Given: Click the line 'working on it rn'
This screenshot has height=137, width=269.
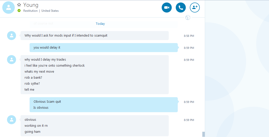Looking at the screenshot, I should point(36,125).
